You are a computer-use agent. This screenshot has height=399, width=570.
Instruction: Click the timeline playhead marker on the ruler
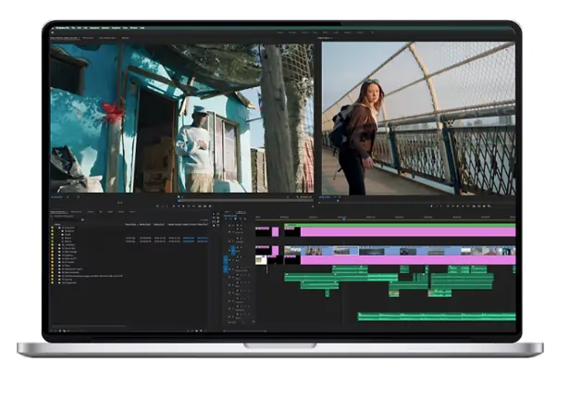[x=344, y=218]
